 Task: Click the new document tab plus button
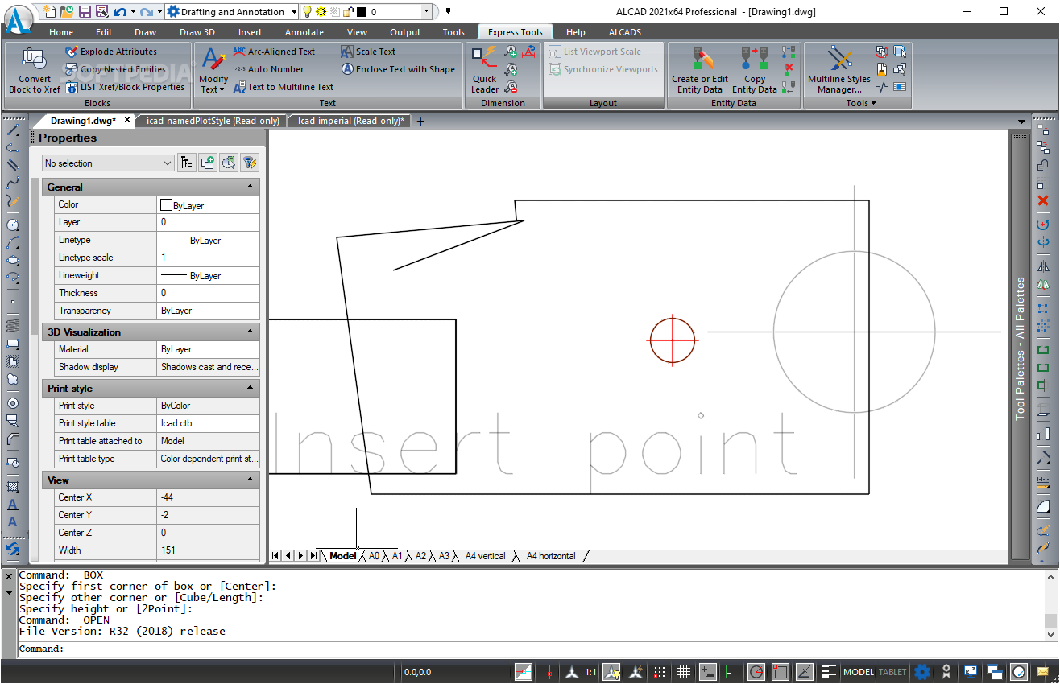(420, 122)
